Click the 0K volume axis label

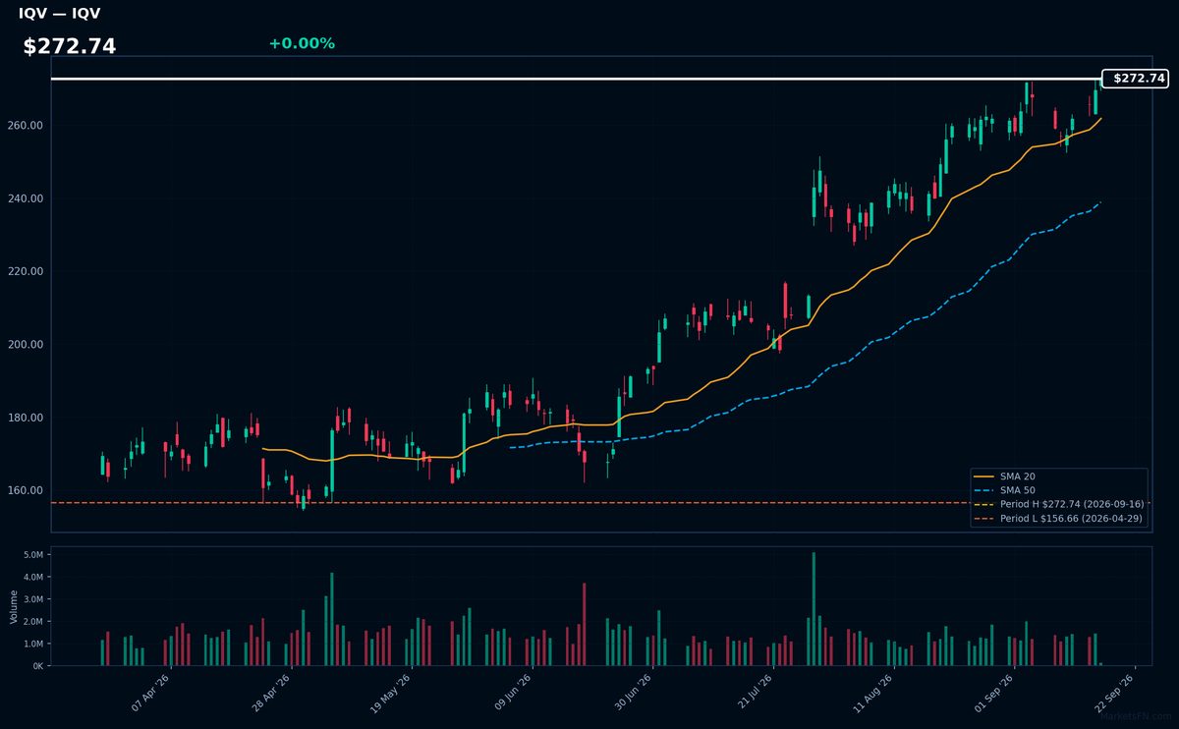[39, 666]
